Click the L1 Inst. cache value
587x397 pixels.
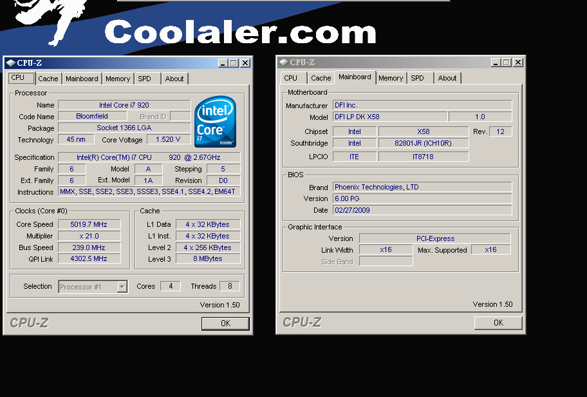point(208,236)
